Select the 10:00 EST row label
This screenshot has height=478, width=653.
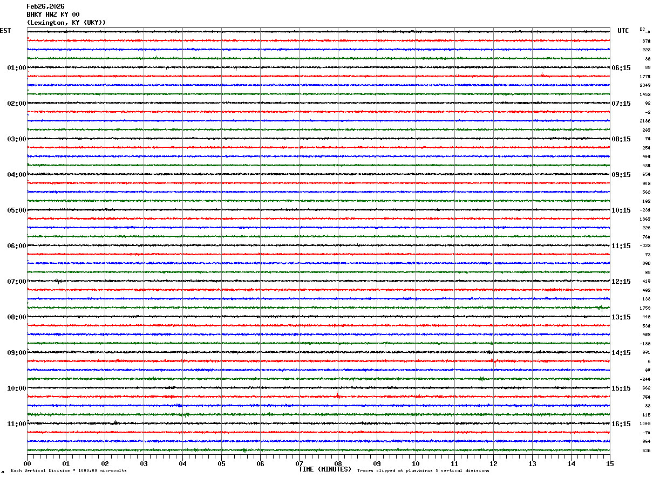click(17, 388)
